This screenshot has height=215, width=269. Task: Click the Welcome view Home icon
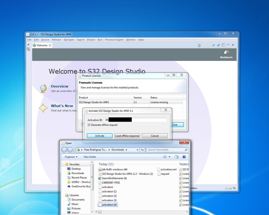(x=199, y=45)
